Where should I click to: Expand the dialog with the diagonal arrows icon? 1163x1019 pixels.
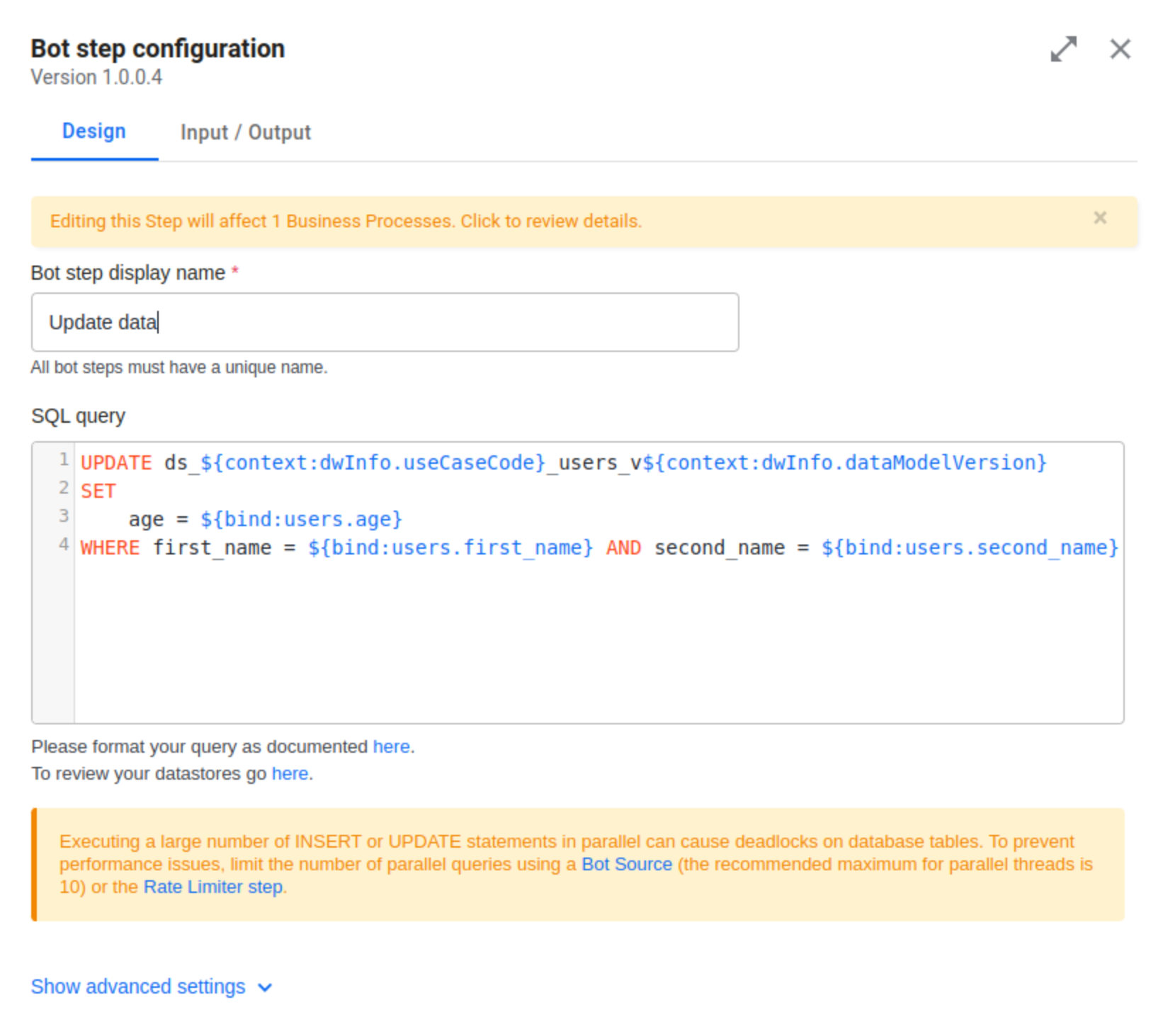coord(1063,49)
